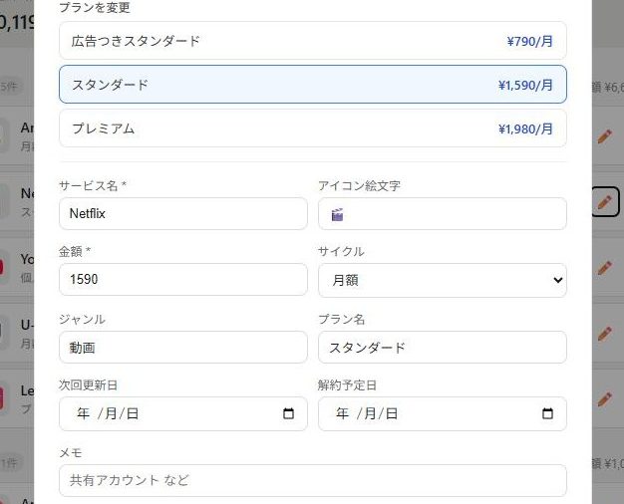
Task: Click the 次回更新日 date field
Action: tap(183, 413)
